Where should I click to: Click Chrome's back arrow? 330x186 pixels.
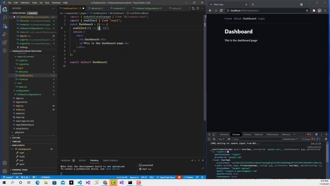pyautogui.click(x=210, y=10)
